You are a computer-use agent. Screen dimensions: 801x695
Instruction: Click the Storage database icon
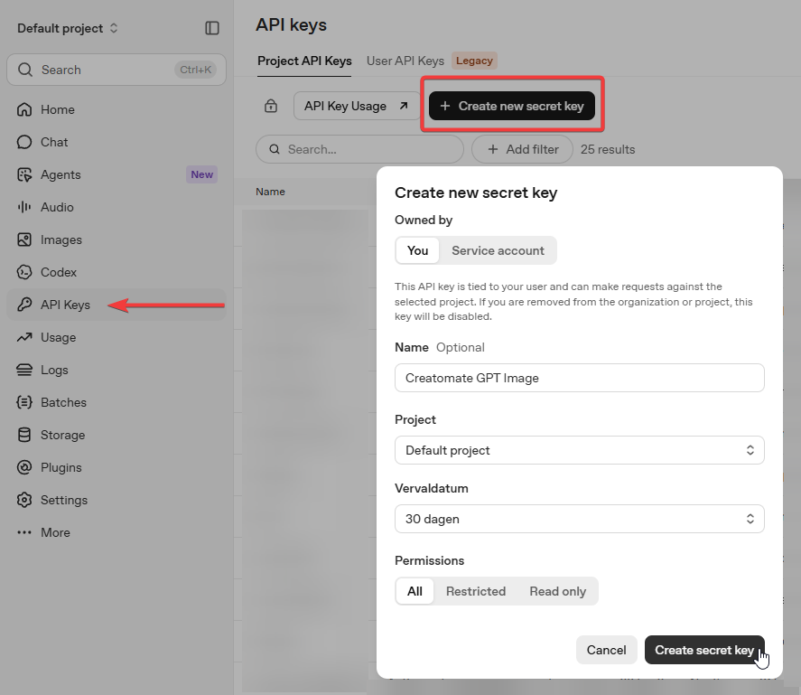click(x=24, y=436)
